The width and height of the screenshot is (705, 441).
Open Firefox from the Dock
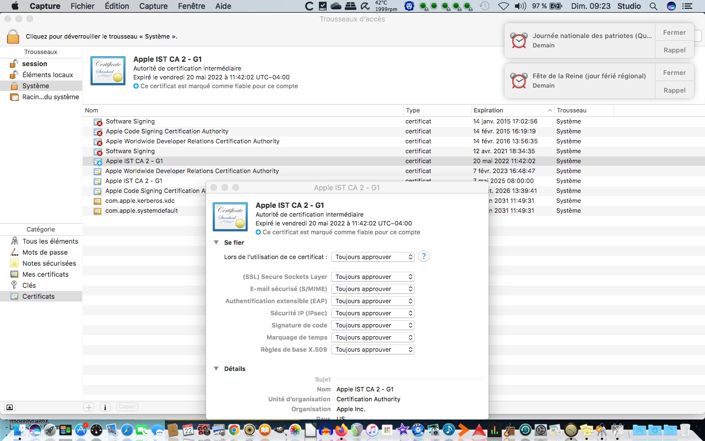[x=341, y=430]
